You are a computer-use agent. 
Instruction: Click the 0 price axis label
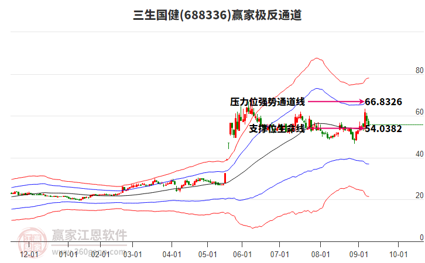coord(421,237)
